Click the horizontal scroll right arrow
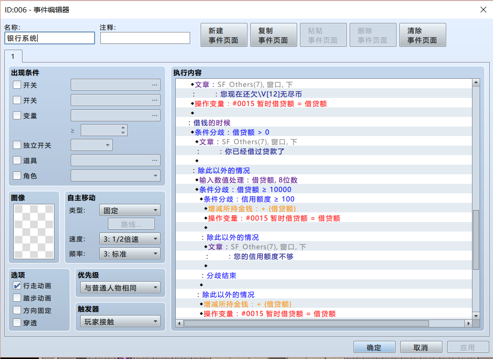Viewport: 493px width, 359px height. (469, 323)
